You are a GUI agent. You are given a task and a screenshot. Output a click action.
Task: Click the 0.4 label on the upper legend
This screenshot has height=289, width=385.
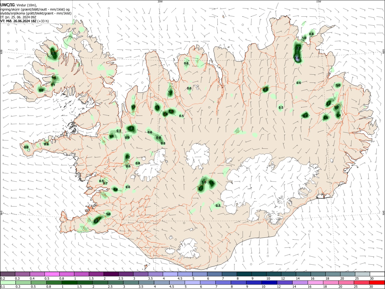tap(32, 278)
